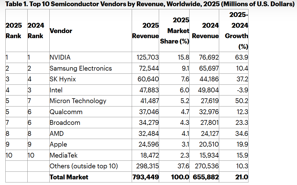
Task: Select the Vendor column header
Action: [61, 31]
